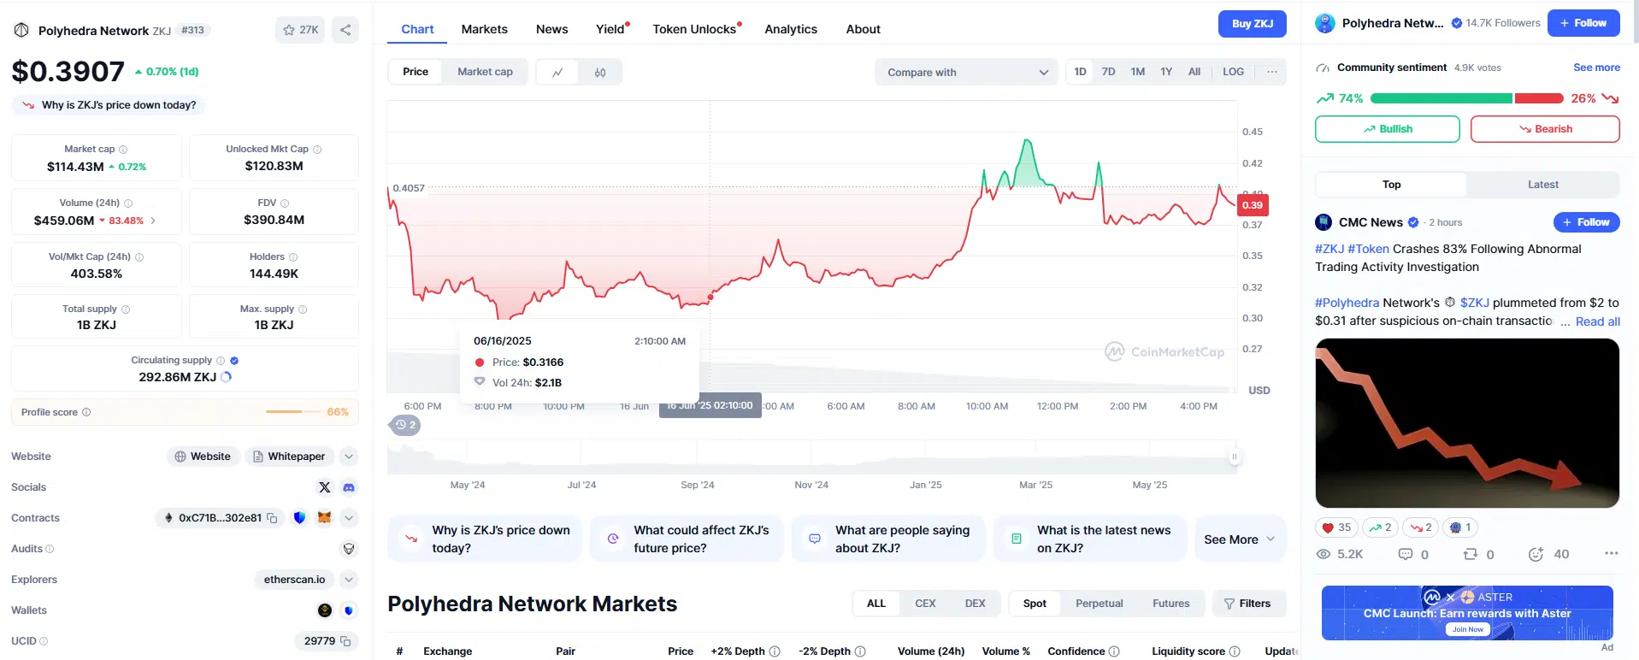The image size is (1639, 660).
Task: Vote Bearish on community sentiment
Action: [1545, 129]
